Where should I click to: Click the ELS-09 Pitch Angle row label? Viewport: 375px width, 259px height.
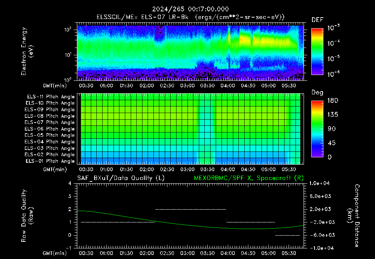point(49,110)
